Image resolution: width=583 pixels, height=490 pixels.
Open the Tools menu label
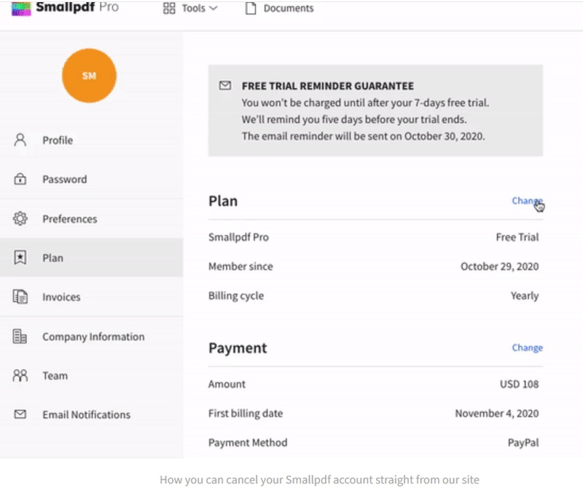(193, 8)
